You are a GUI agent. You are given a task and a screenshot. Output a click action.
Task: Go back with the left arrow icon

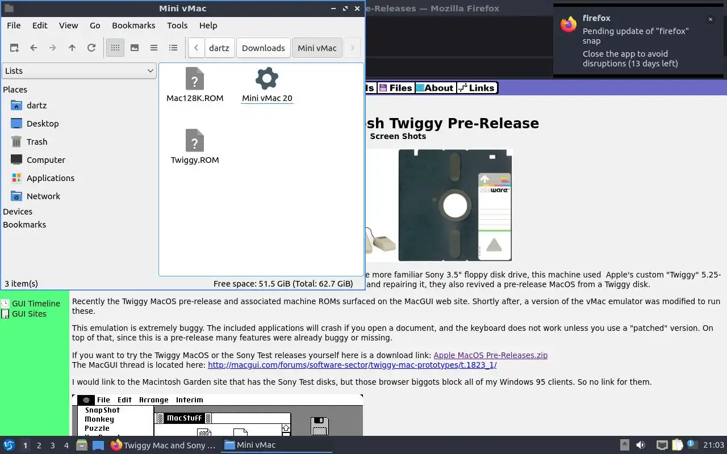coord(34,48)
